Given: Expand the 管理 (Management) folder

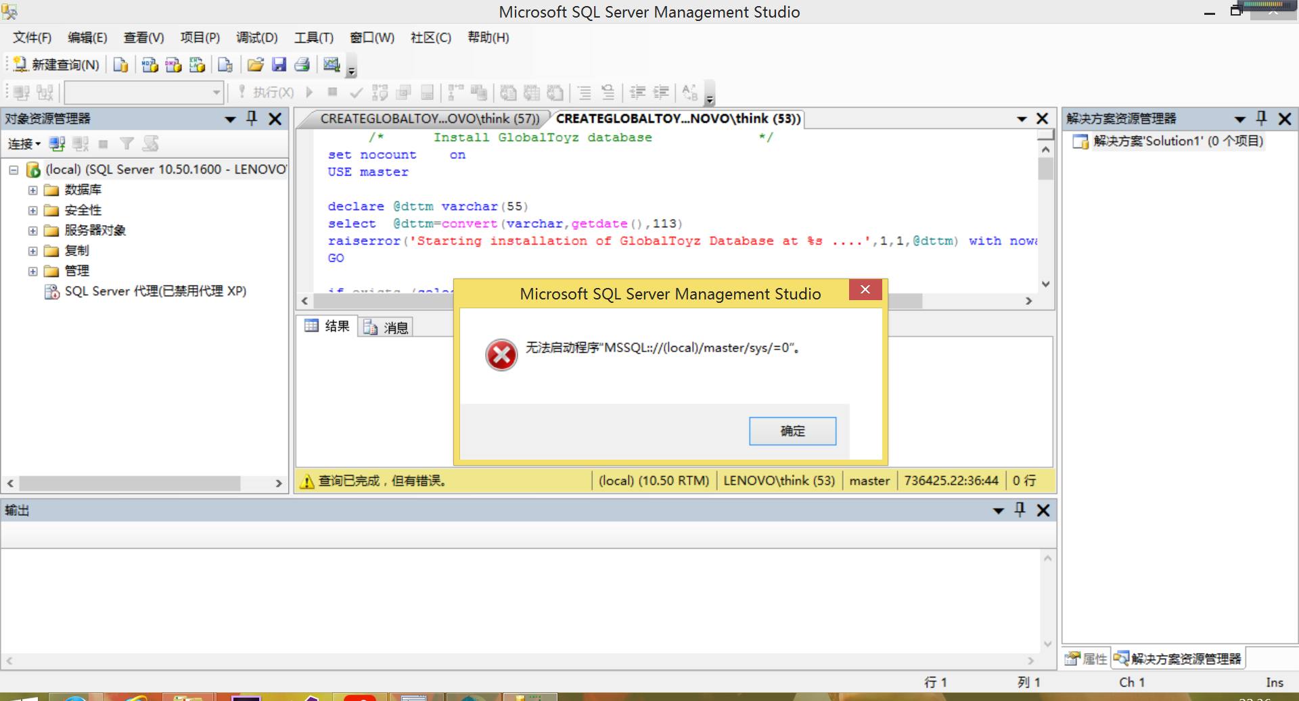Looking at the screenshot, I should click(32, 271).
